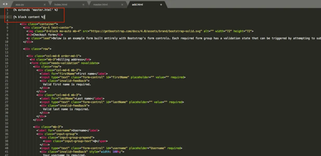The height and width of the screenshot is (156, 321).
Task: Click the closing div on line 32
Action: pyautogui.click(x=38, y=120)
